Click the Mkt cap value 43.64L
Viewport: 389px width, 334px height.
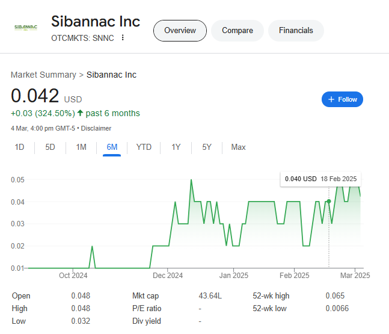point(210,295)
